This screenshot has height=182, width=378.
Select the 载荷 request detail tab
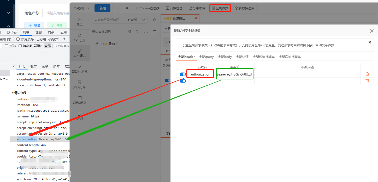(34, 66)
